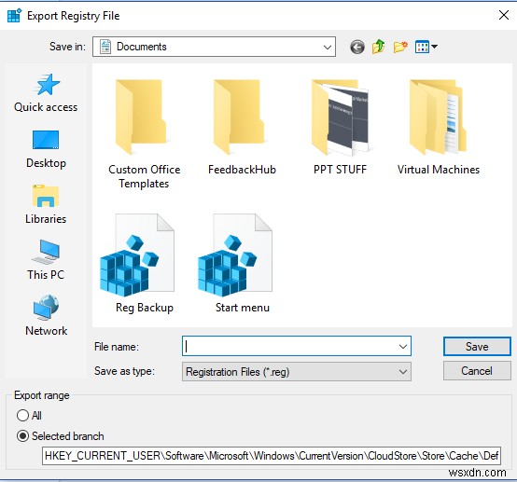Click the Export Registry File title icon
517x482 pixels.
[14, 16]
